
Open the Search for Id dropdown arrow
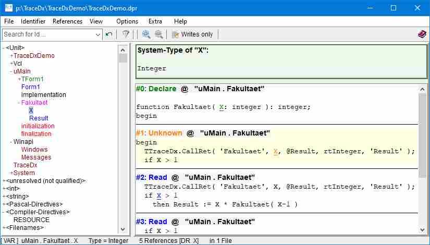(x=98, y=34)
